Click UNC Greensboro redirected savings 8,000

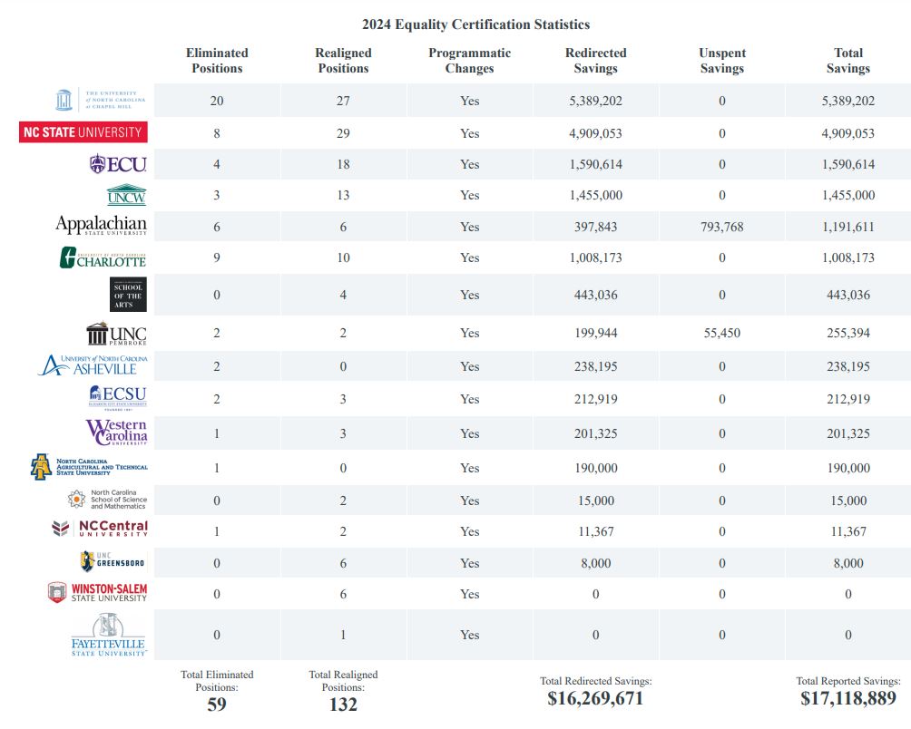[595, 564]
